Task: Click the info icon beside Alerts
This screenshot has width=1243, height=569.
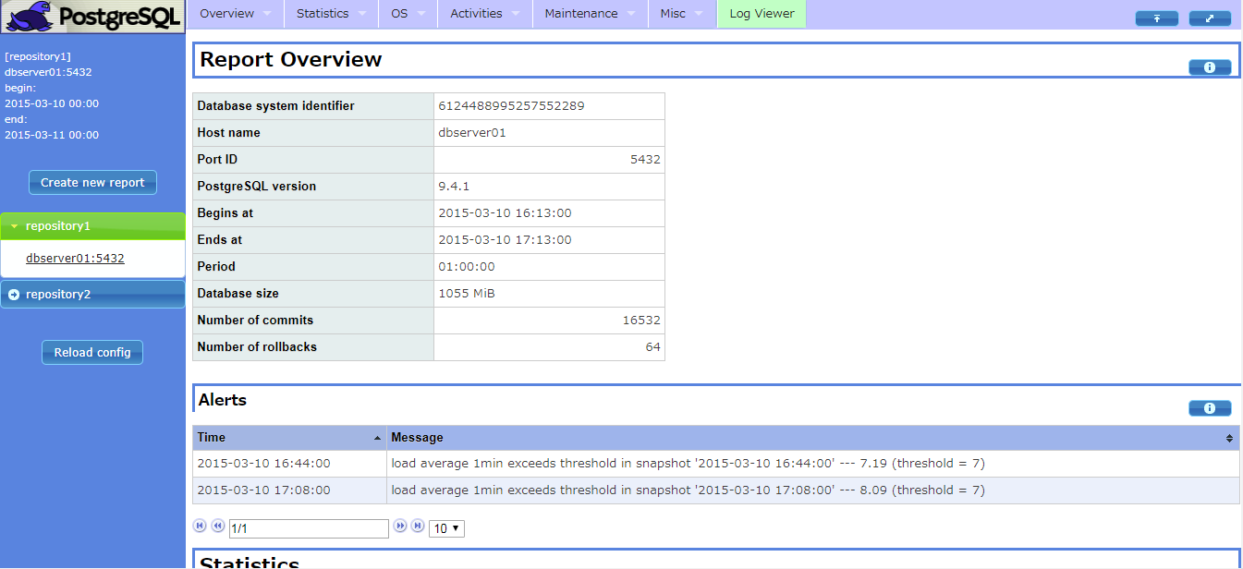Action: [1210, 407]
